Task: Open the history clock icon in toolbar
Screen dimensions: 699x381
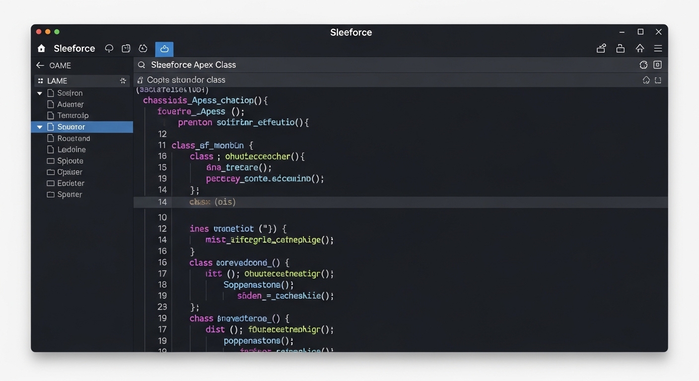Action: coord(143,48)
